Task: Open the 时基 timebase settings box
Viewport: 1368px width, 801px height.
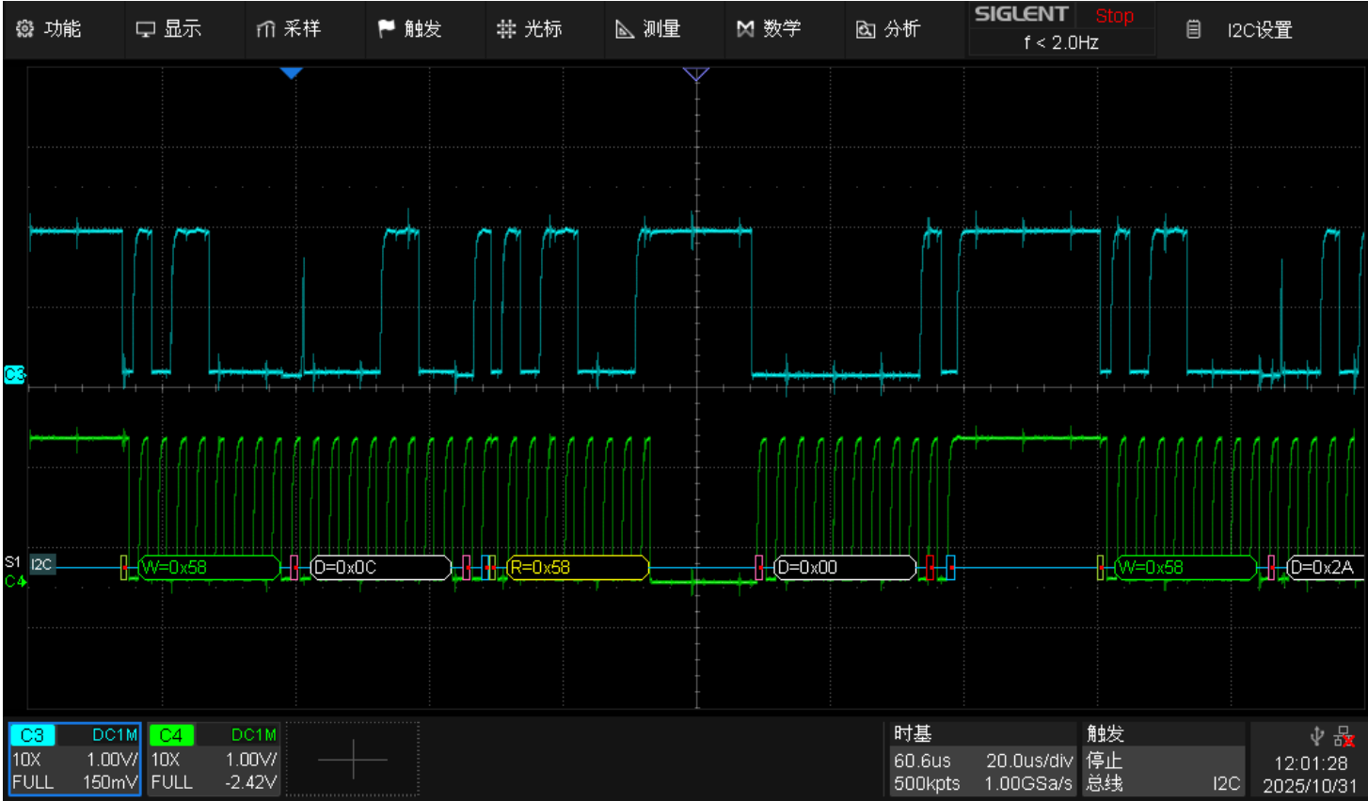Action: tap(982, 759)
